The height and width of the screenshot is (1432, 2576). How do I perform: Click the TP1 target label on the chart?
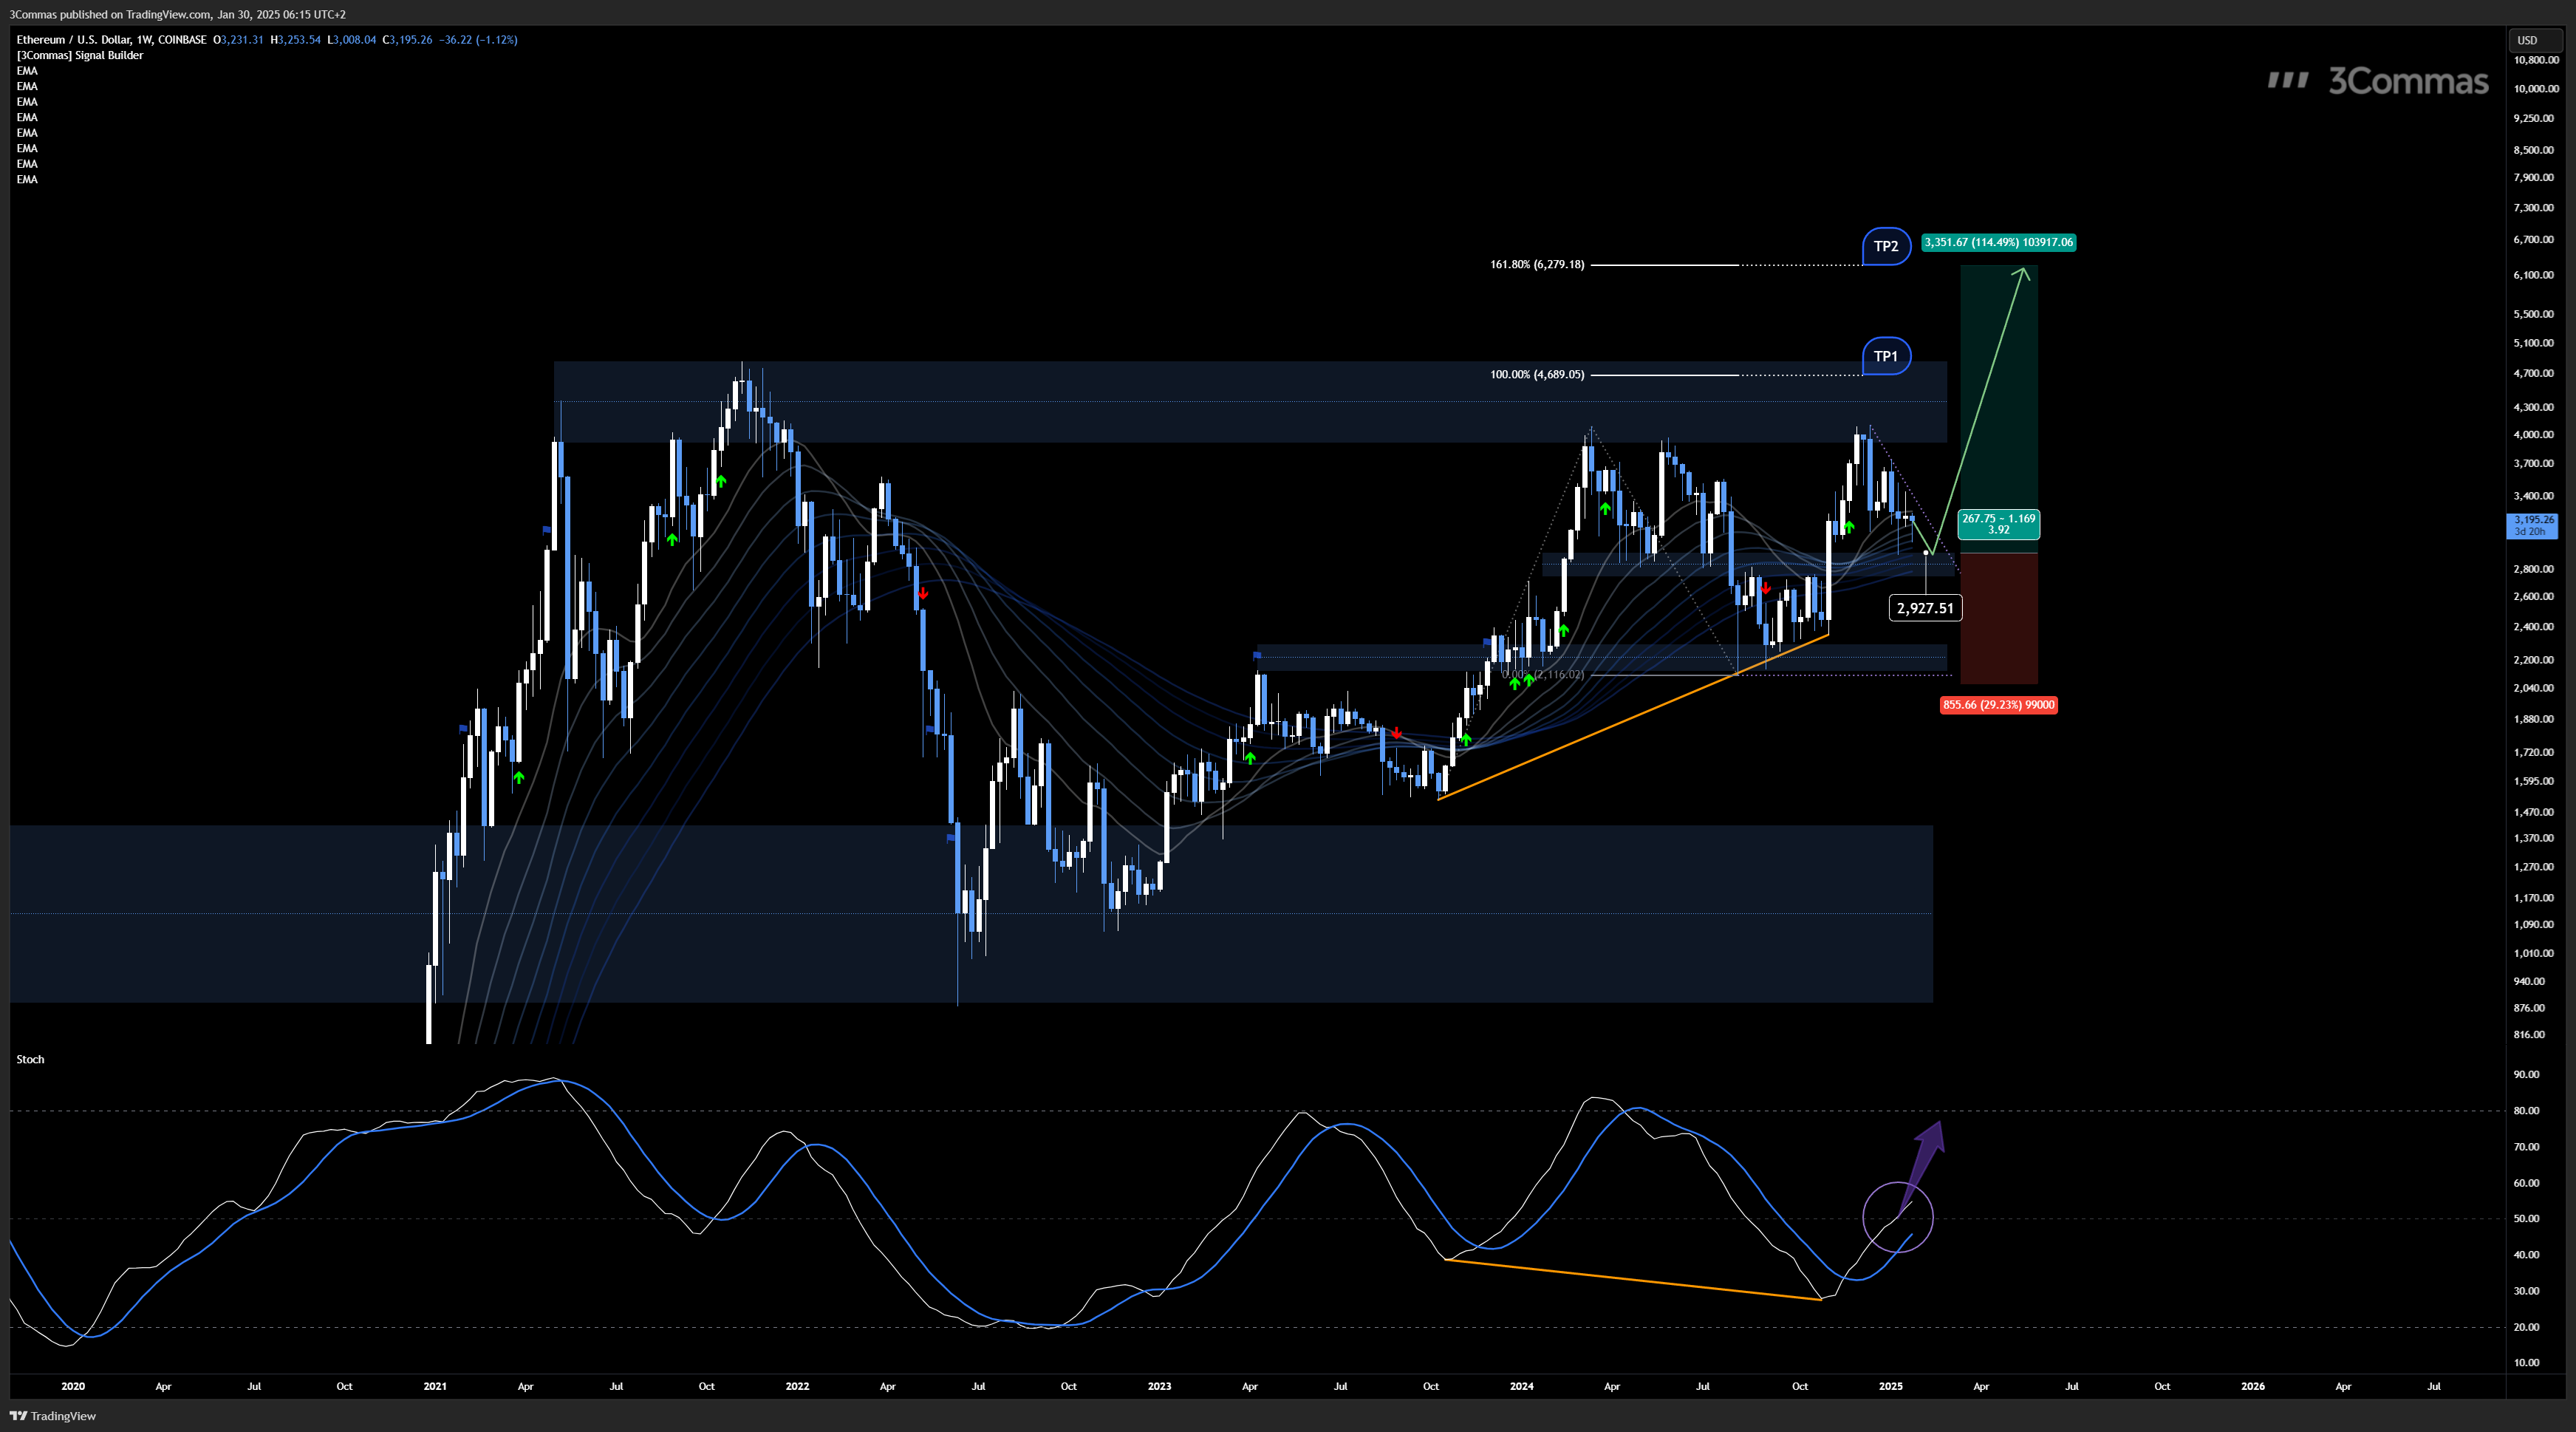point(1886,356)
